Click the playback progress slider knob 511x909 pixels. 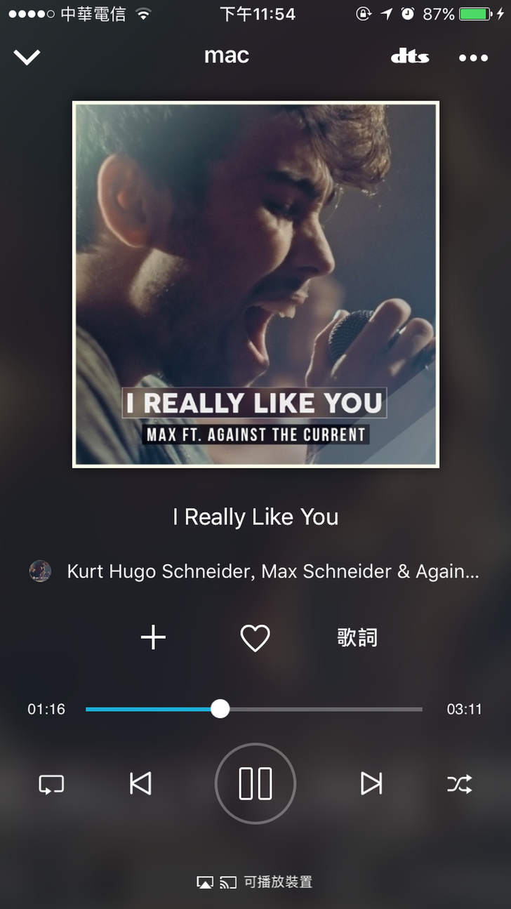[220, 709]
